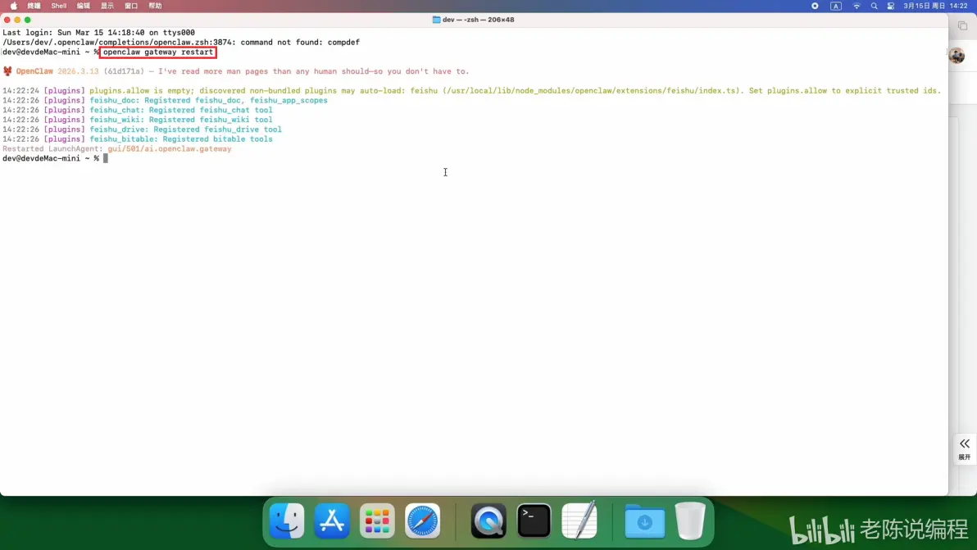The height and width of the screenshot is (550, 977).
Task: Click 'feishu_doc: Registered feishu_doc' log line
Action: 165,100
